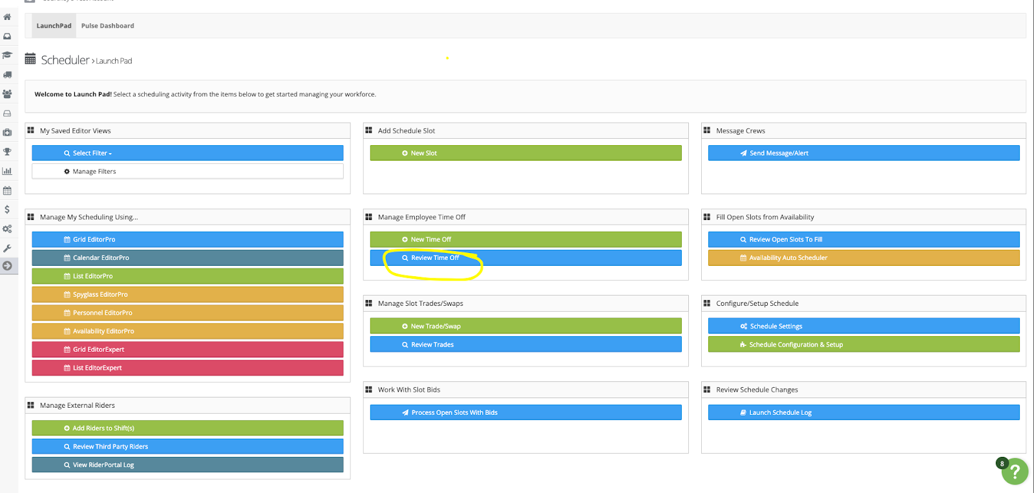Open the green help question mark
1034x493 pixels.
click(1015, 472)
